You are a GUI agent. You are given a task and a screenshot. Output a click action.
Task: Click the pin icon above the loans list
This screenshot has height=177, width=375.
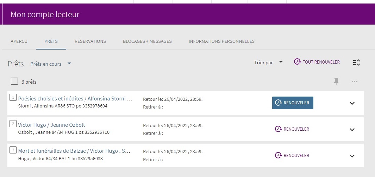(x=336, y=81)
